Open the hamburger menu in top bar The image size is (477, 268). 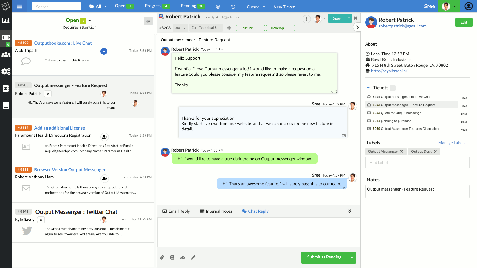pos(19,6)
